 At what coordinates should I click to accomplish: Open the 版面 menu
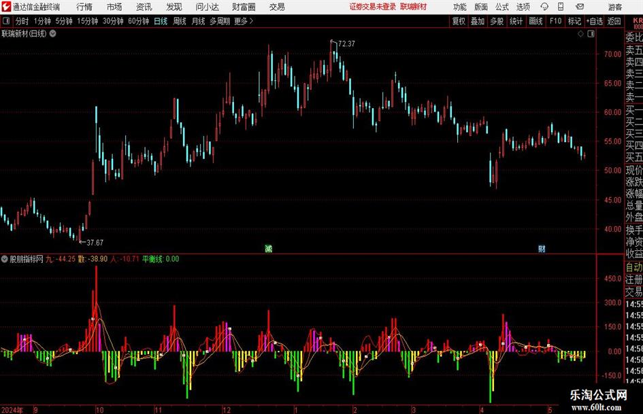[x=481, y=7]
